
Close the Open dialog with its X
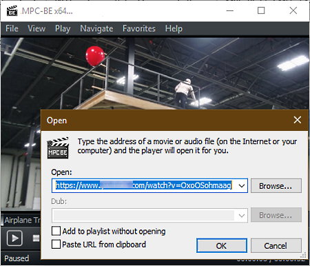click(298, 120)
